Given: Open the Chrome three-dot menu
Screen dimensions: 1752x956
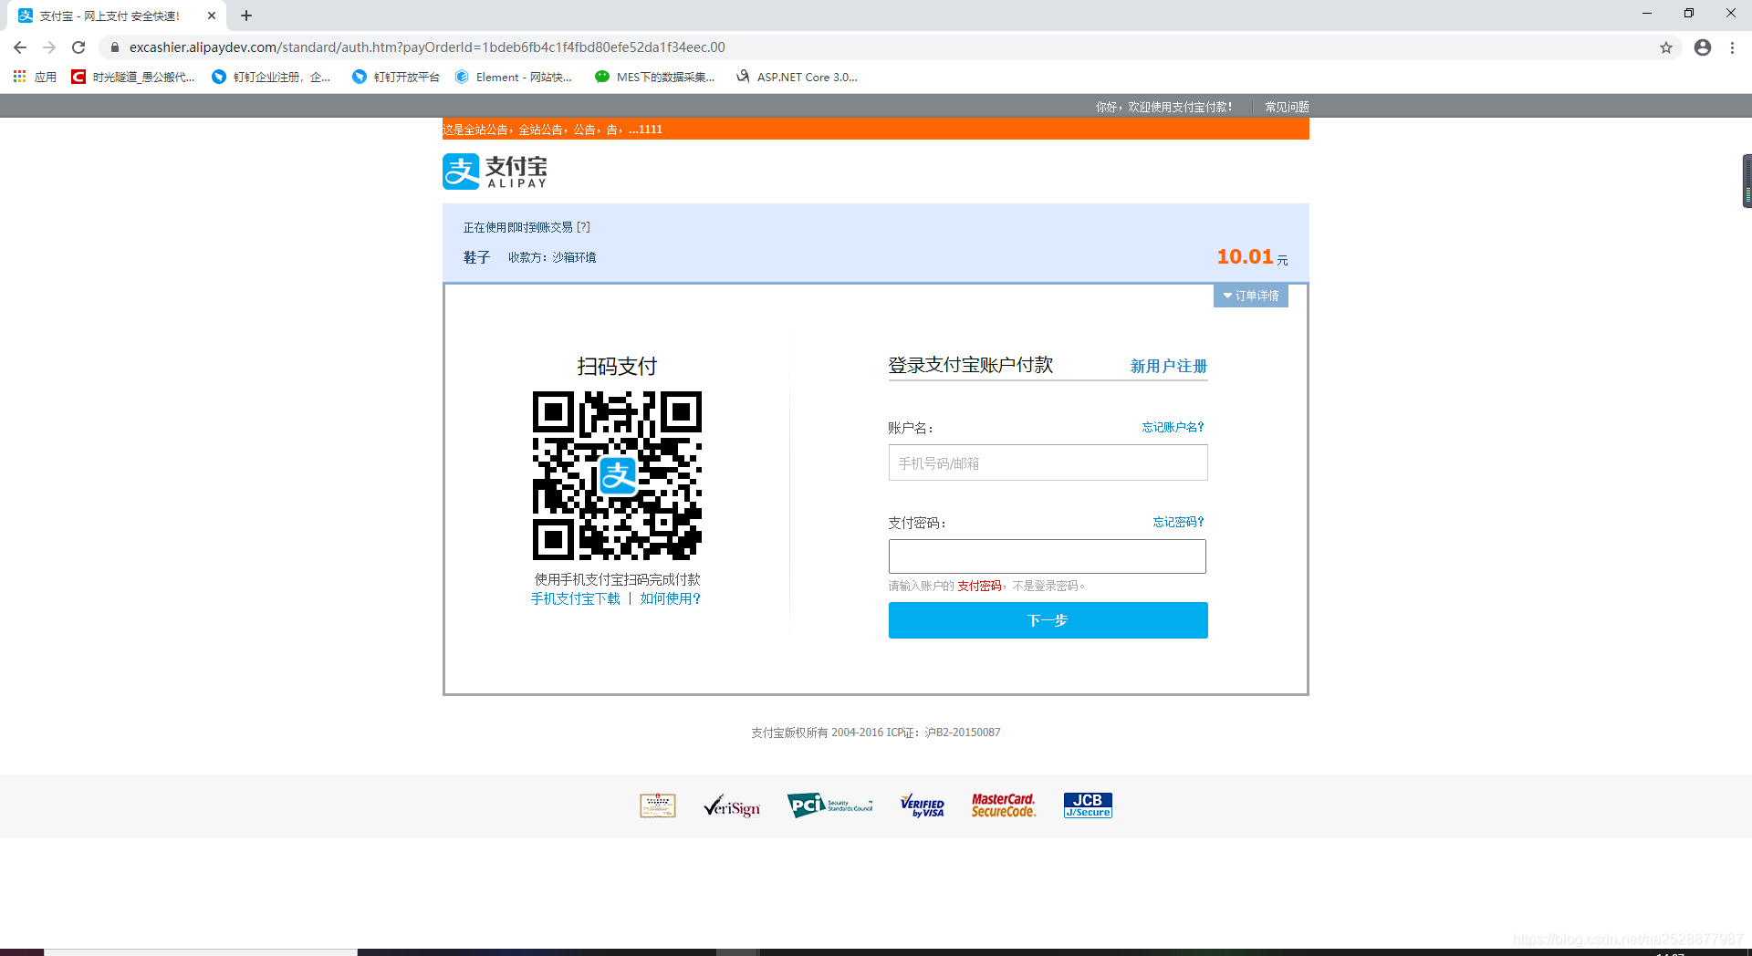Looking at the screenshot, I should (x=1732, y=47).
